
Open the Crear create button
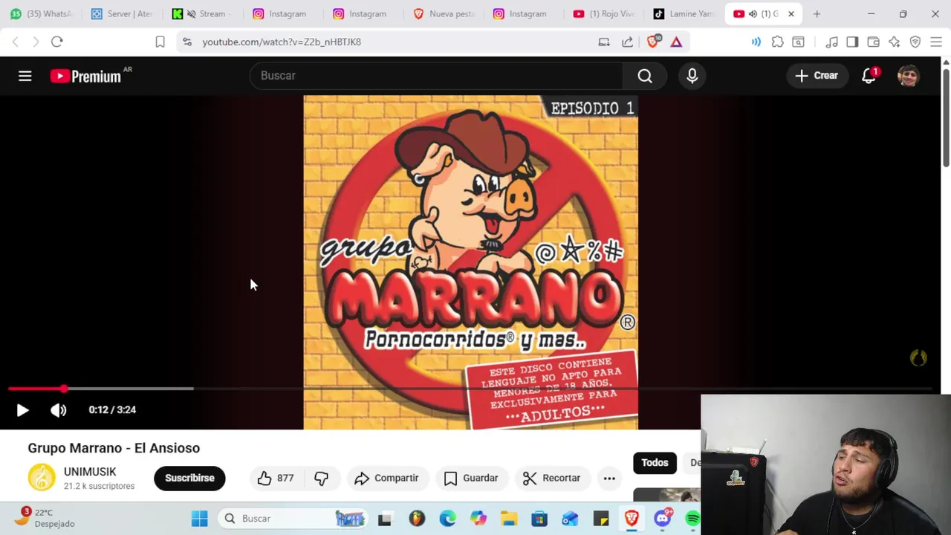[x=817, y=76]
